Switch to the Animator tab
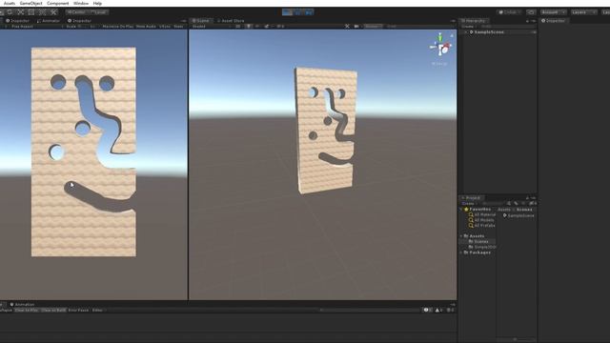610x343 pixels. 49,21
